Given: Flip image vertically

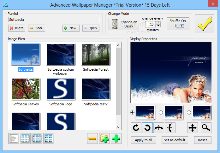Looking at the screenshot, I should pyautogui.click(x=170, y=128).
